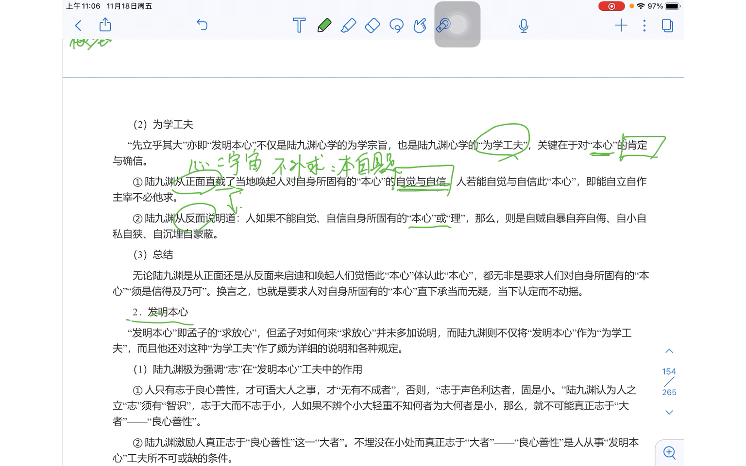Tap the sentence starting ② 陆九渊激励人真正志于

coord(376,450)
